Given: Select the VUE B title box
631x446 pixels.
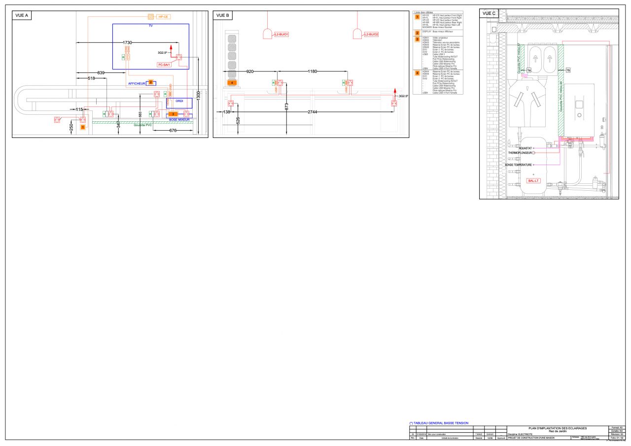Looking at the screenshot, I should tap(223, 15).
